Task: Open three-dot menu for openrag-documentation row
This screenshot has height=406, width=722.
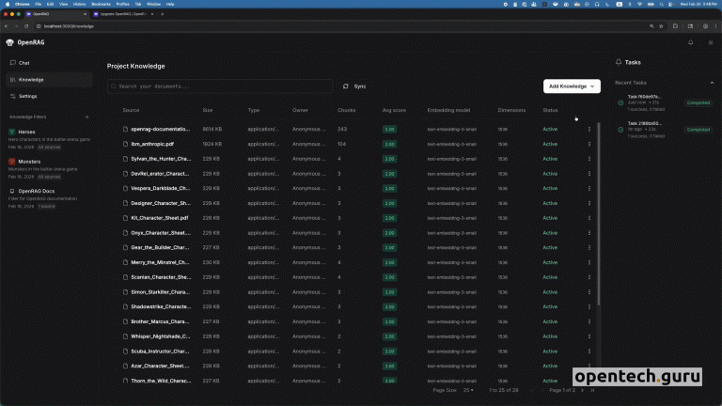Action: pos(589,129)
